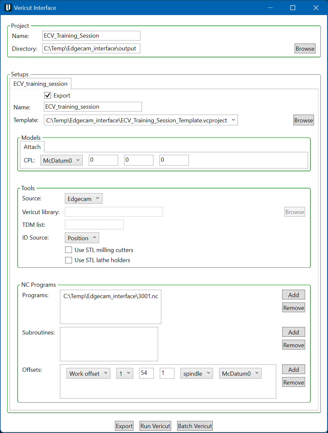Click the Export button at bottom

coord(124,426)
